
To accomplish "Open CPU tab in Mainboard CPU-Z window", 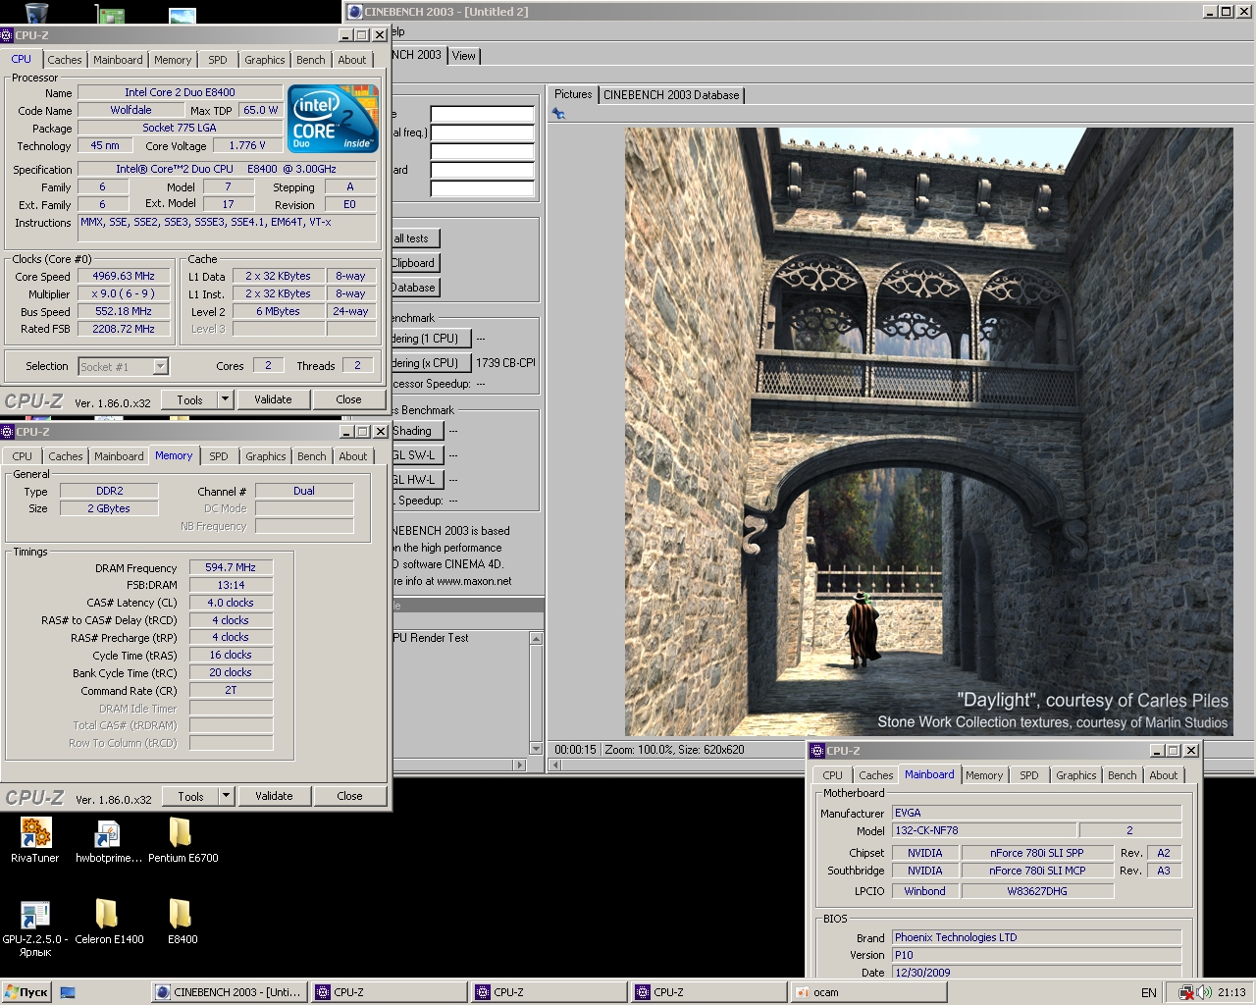I will [832, 775].
